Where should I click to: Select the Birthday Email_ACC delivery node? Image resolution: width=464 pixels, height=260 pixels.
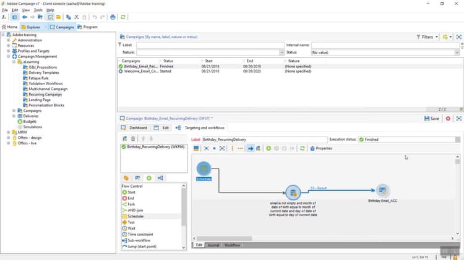pos(382,190)
